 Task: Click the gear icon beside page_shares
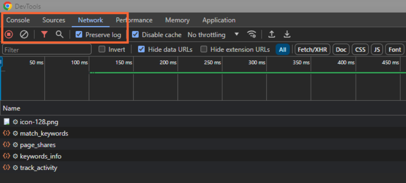(x=15, y=145)
